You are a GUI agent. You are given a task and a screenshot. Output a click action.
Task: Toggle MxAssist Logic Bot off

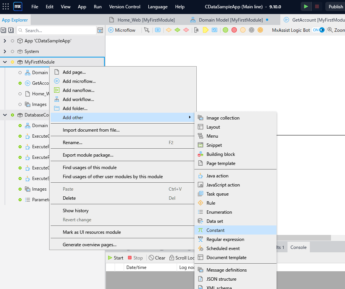[x=318, y=30]
